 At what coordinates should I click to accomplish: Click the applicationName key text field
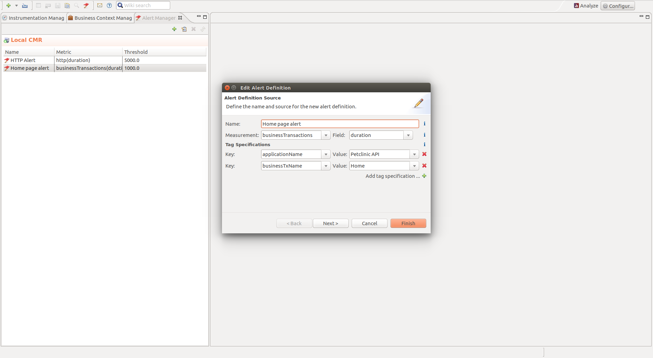click(x=291, y=154)
